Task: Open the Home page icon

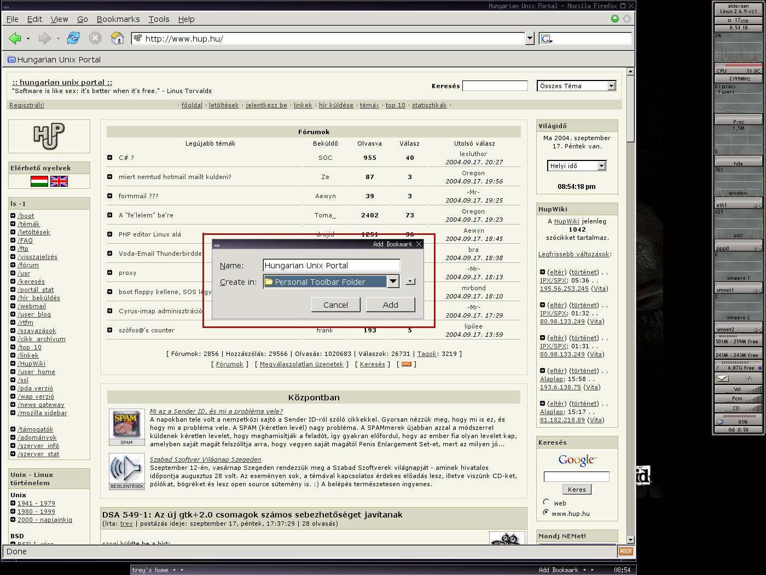Action: (117, 38)
